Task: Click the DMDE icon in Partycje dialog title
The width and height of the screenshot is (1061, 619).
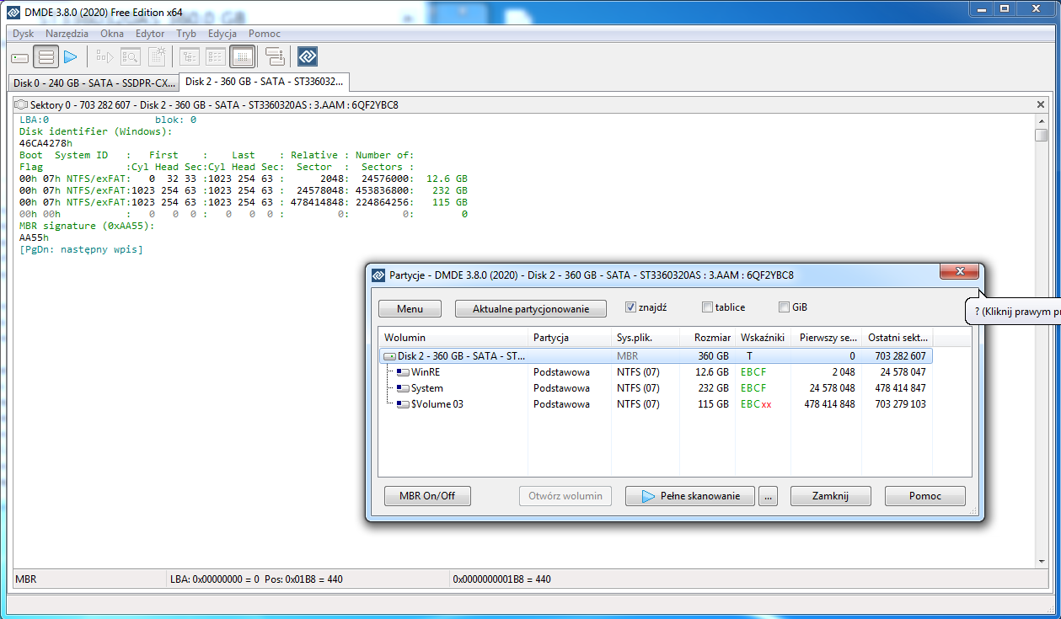Action: point(379,275)
